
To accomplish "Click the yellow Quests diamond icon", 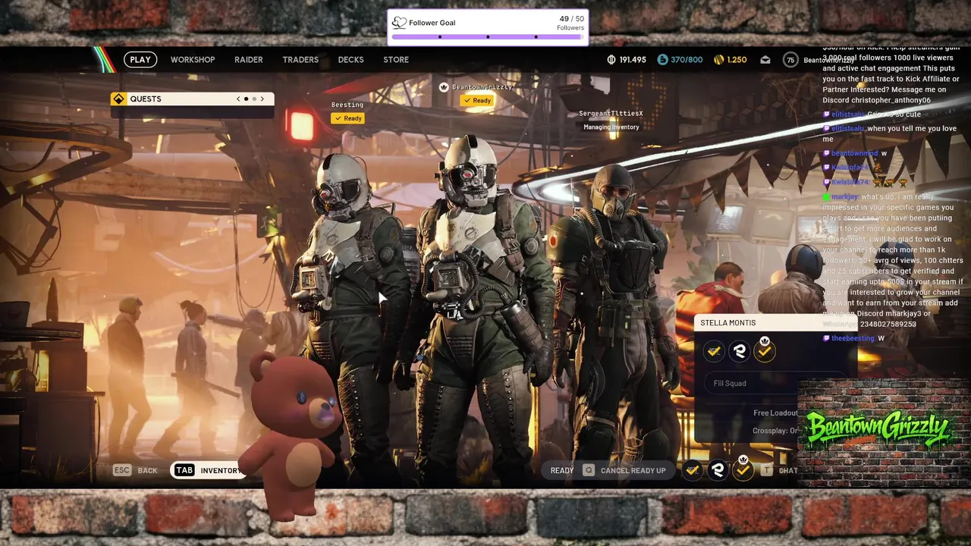I will (118, 99).
